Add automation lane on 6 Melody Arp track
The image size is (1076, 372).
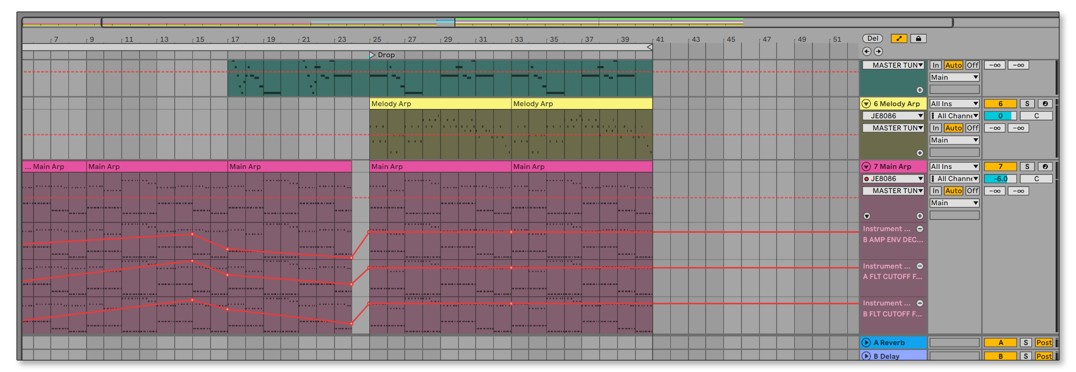[919, 153]
